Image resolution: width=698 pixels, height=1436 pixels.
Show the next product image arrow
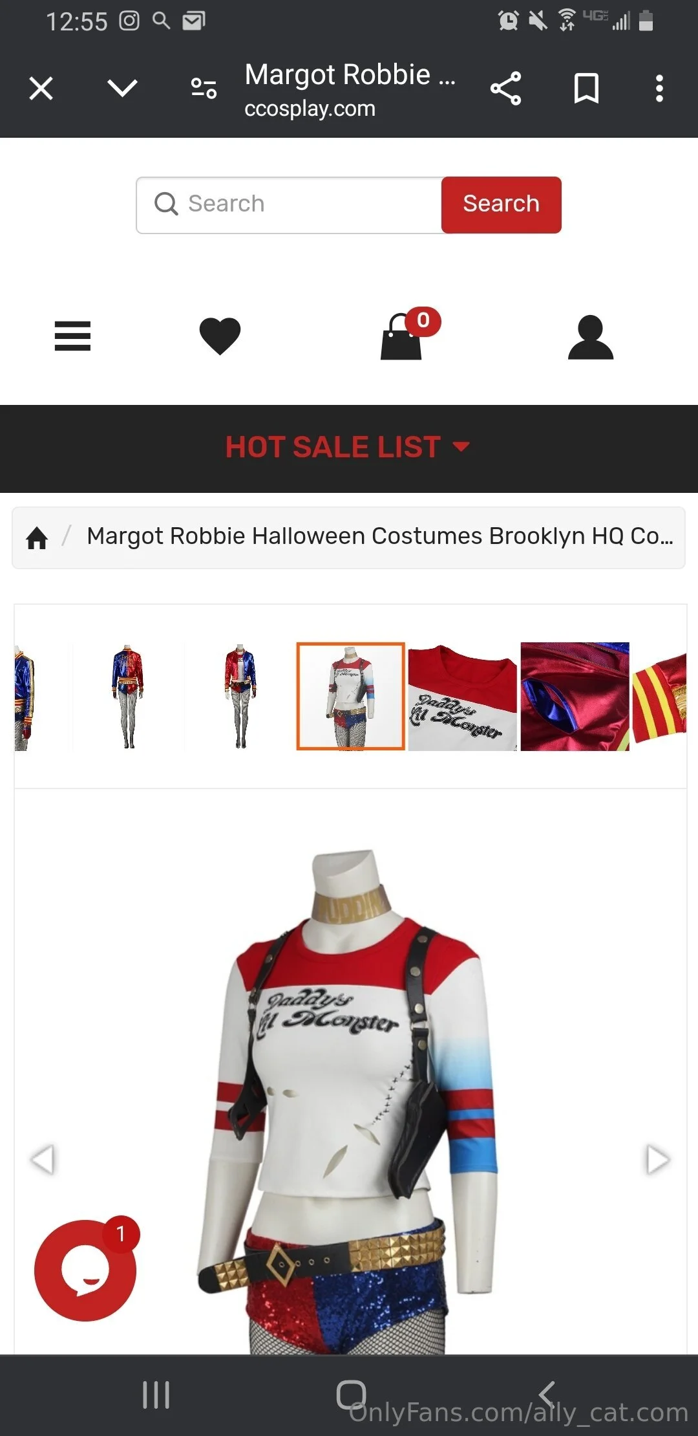(658, 1159)
